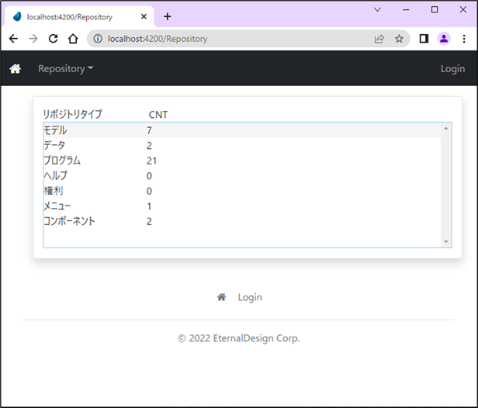Click the browser home button
Screen dimensions: 478x408
pyautogui.click(x=72, y=38)
